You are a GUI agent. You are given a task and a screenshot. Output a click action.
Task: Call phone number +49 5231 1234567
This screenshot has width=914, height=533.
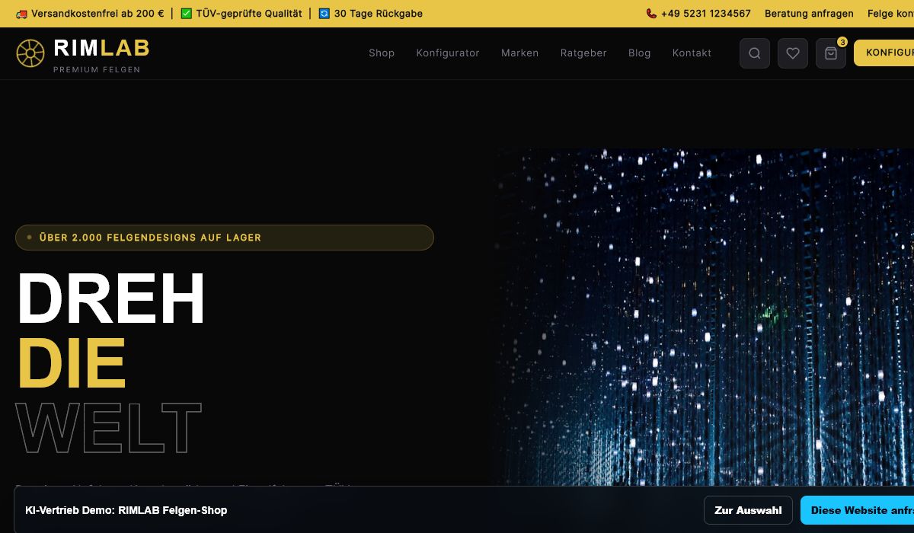pos(705,14)
